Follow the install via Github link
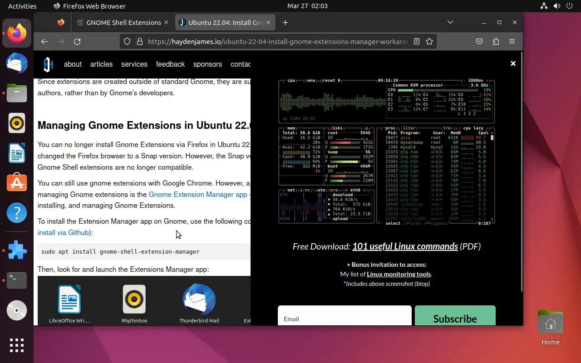 click(x=64, y=232)
